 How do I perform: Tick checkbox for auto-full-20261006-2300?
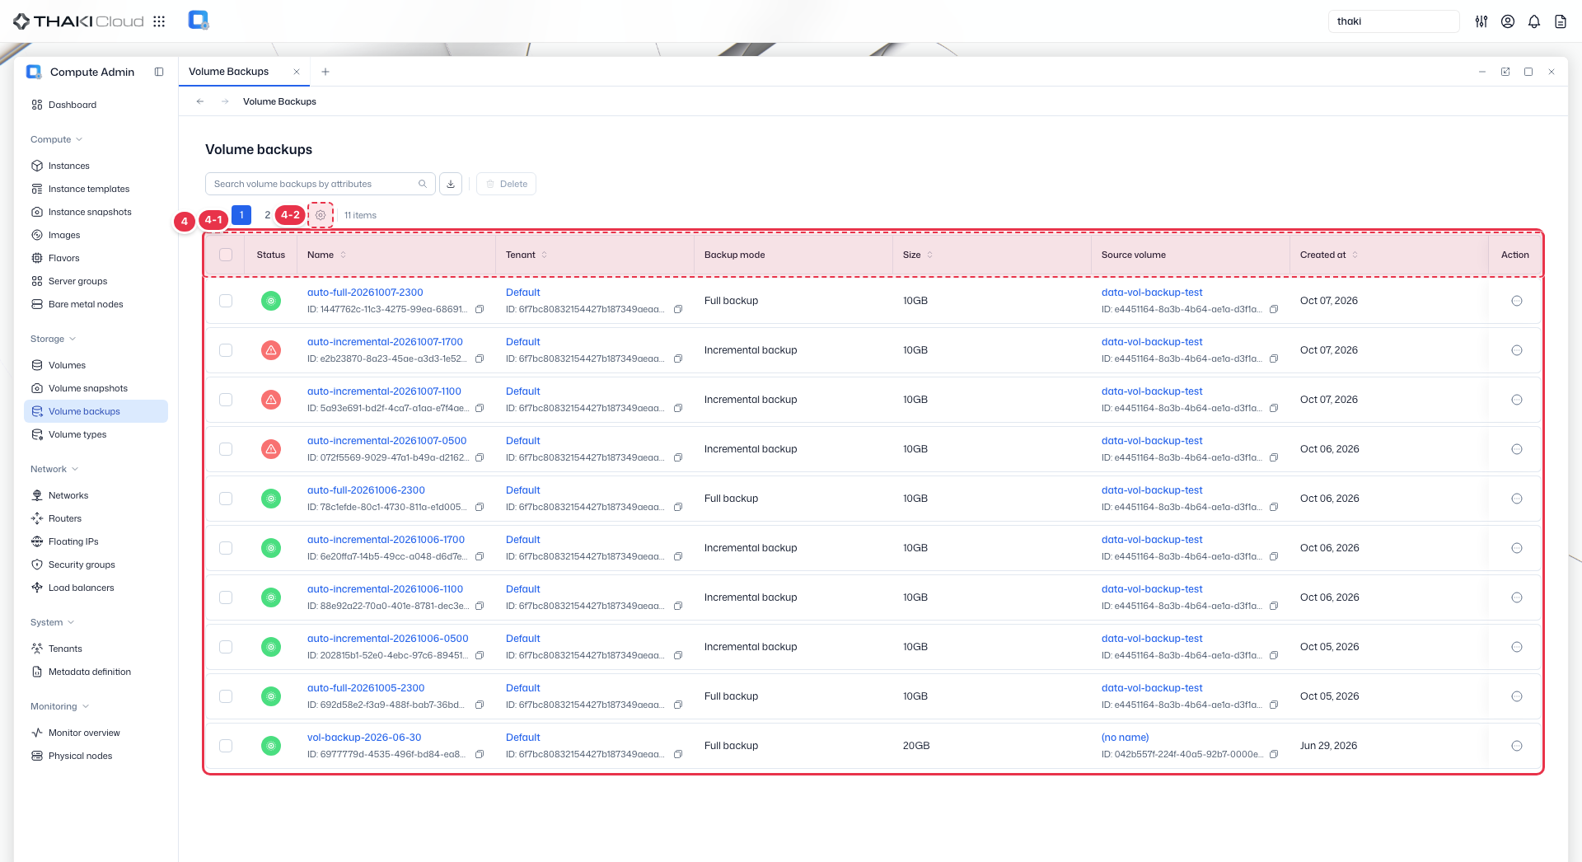coord(226,499)
